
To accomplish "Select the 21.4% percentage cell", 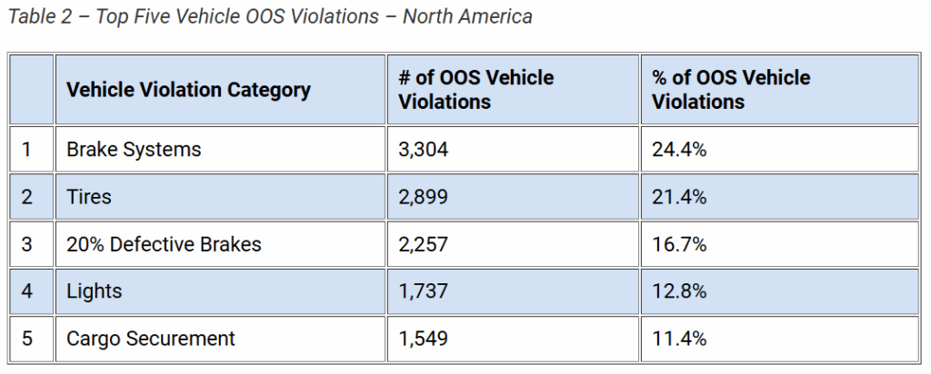I will tap(679, 196).
